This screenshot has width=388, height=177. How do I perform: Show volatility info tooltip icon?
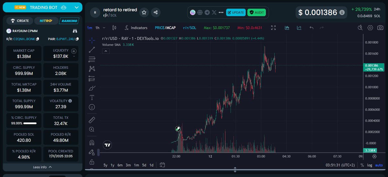point(70,101)
